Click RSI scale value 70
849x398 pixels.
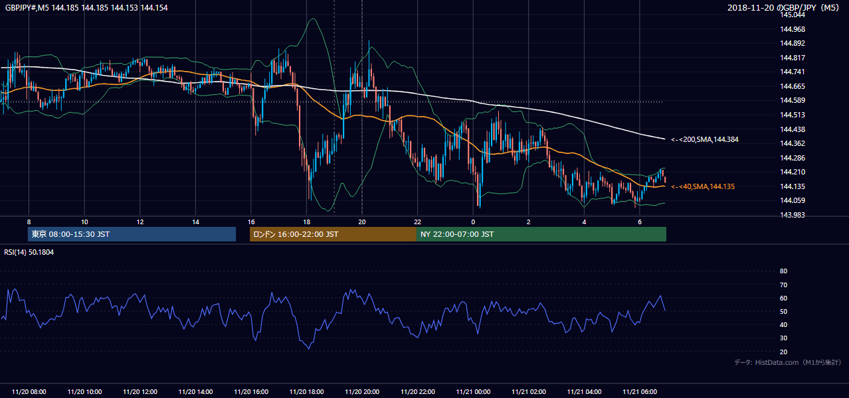coord(783,285)
